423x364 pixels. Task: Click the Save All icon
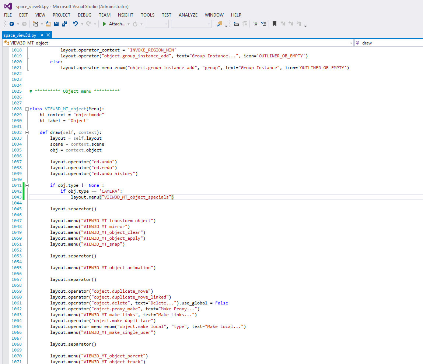click(x=64, y=24)
